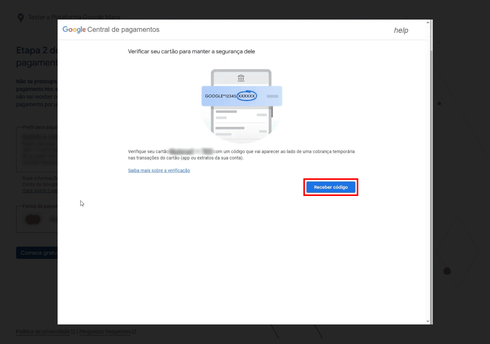490x344 pixels.
Task: Open the Perguntas frequentes link
Action: coord(105,332)
